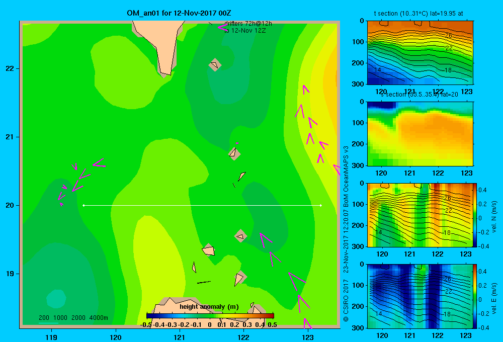Click the left endpoint of the white section line
The width and height of the screenshot is (503, 342).
(83, 205)
